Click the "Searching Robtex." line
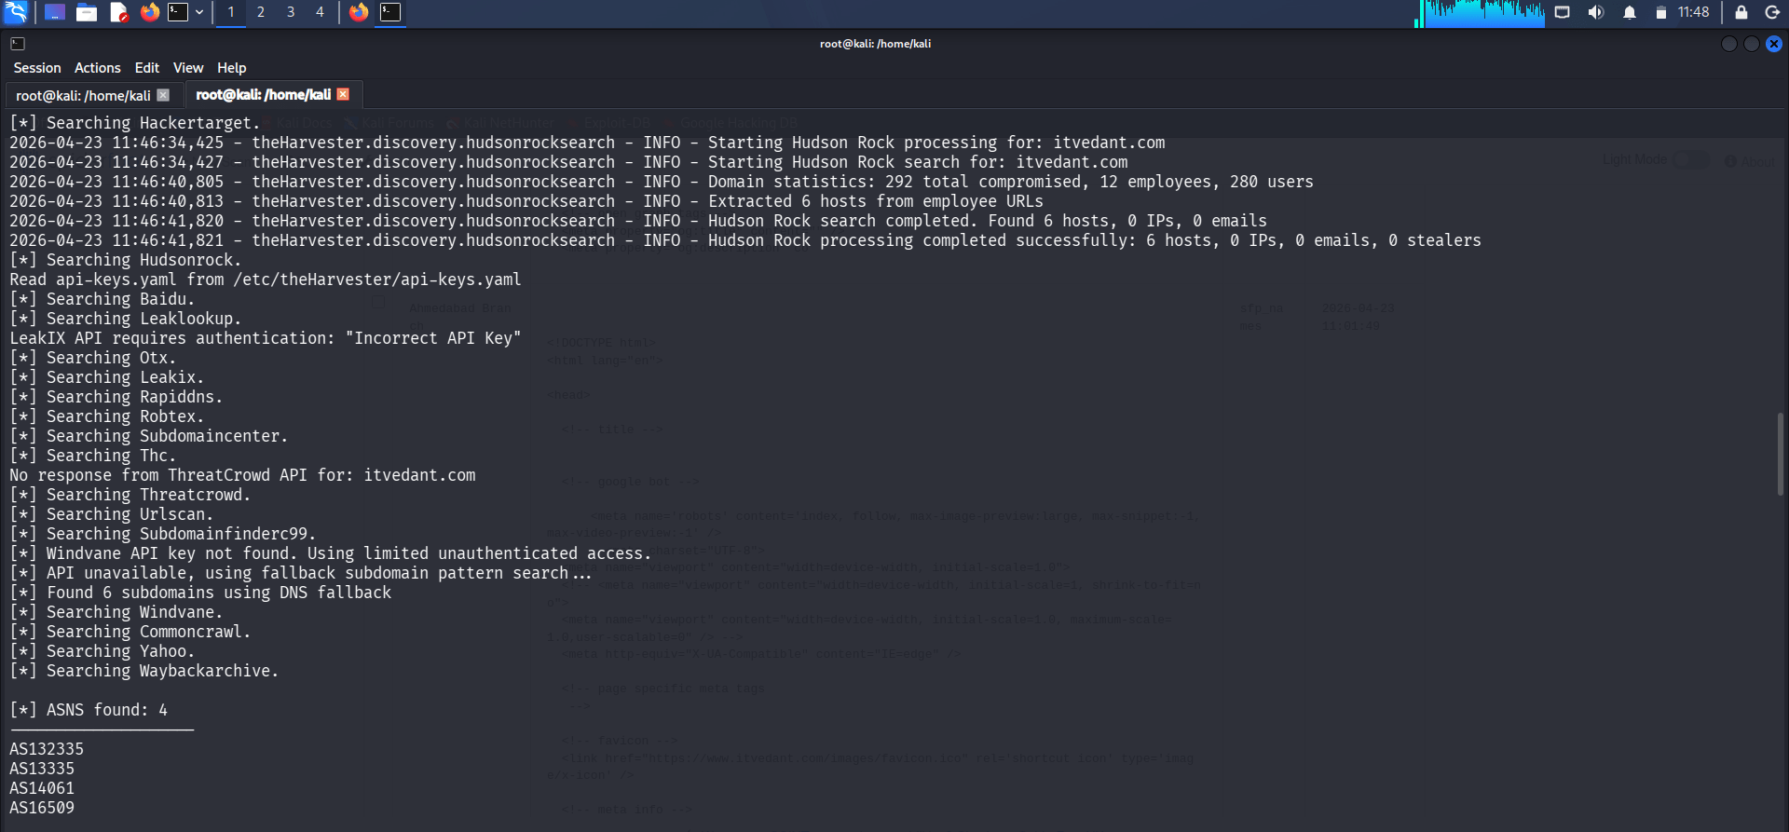Screen dimensions: 1789x832 tap(107, 416)
